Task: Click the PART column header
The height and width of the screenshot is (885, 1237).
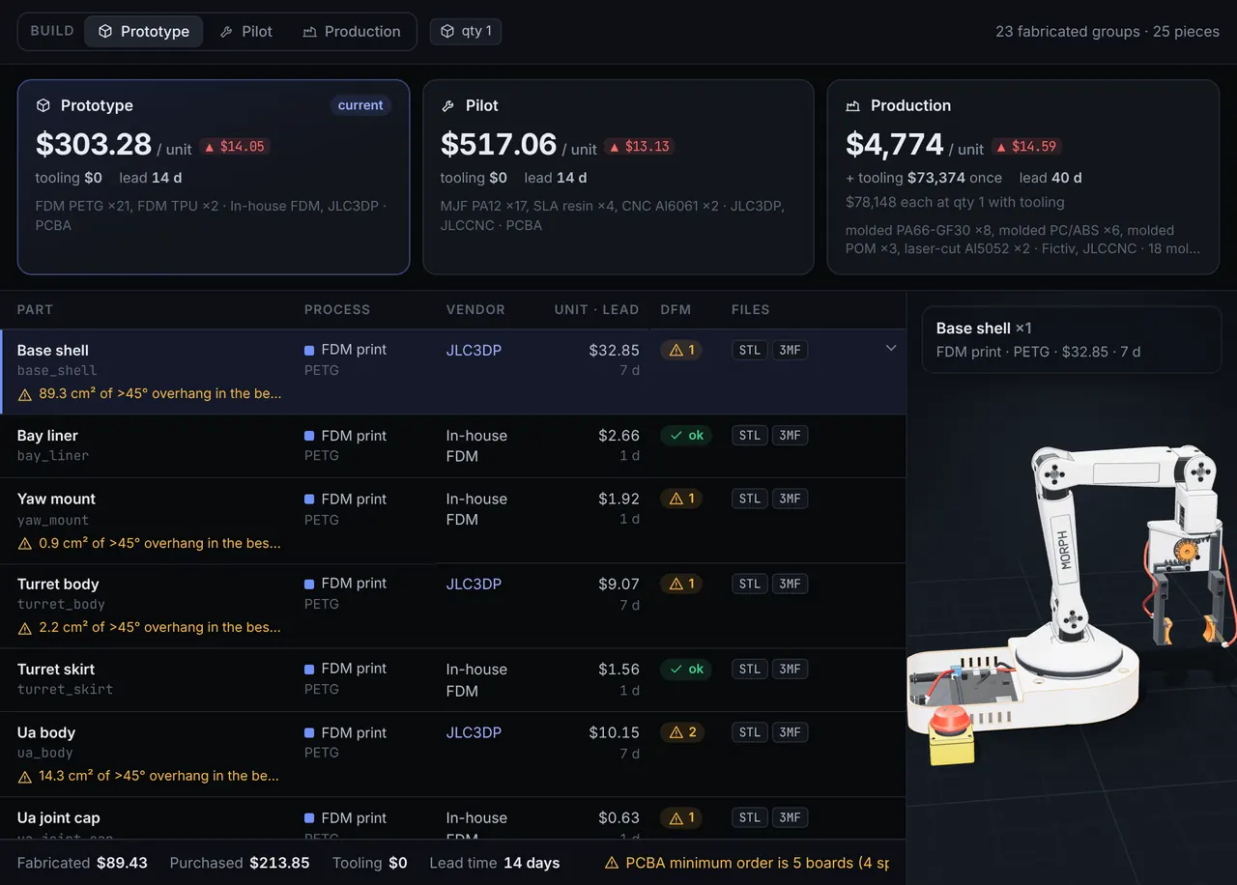Action: coord(35,310)
